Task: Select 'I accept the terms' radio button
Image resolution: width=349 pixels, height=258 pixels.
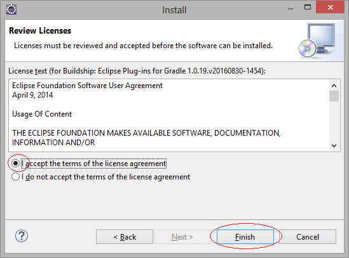Action: [15, 164]
